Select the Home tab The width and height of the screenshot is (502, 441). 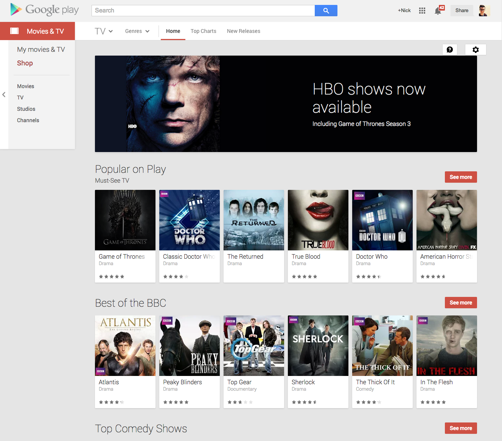(173, 31)
